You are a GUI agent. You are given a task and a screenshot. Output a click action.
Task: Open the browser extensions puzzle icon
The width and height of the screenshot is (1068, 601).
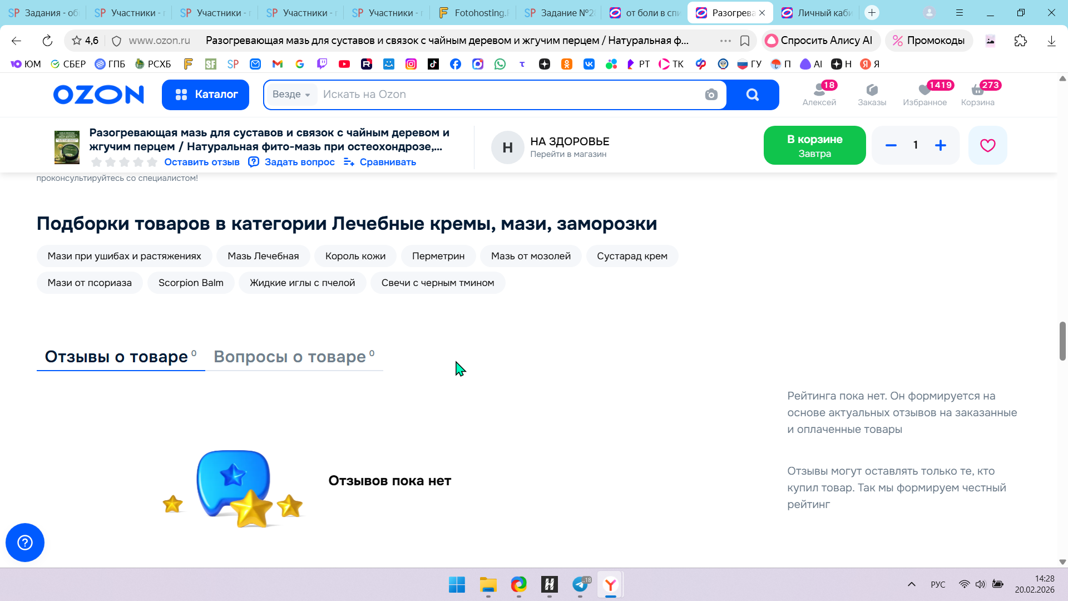click(x=1021, y=41)
